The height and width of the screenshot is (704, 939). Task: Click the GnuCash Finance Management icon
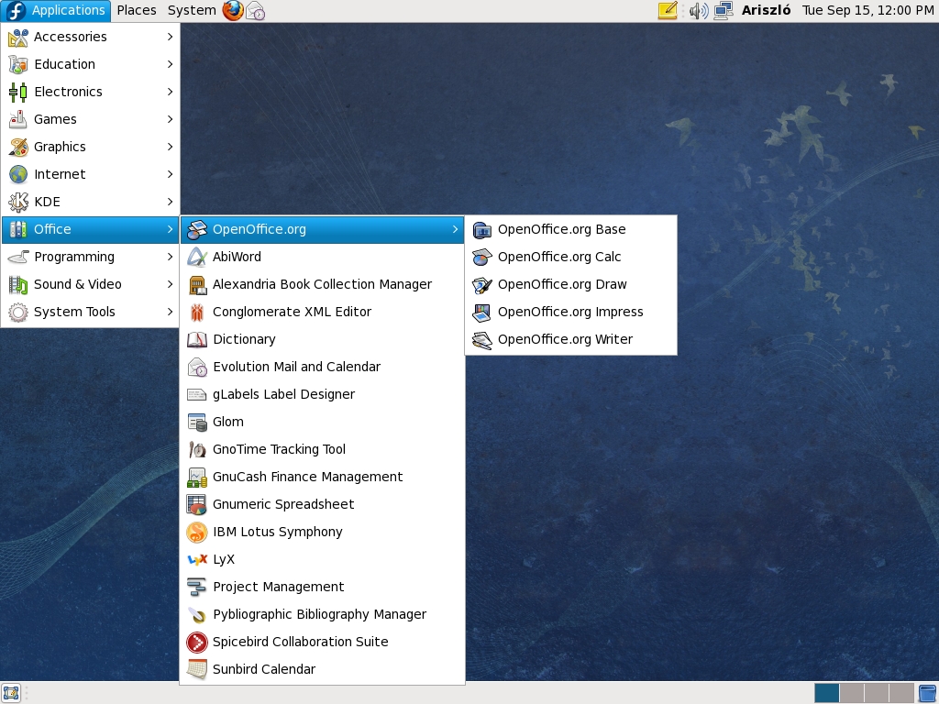[197, 477]
